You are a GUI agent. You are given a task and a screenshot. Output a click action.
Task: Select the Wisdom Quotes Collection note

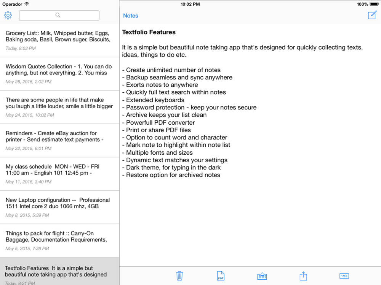[x=59, y=74]
